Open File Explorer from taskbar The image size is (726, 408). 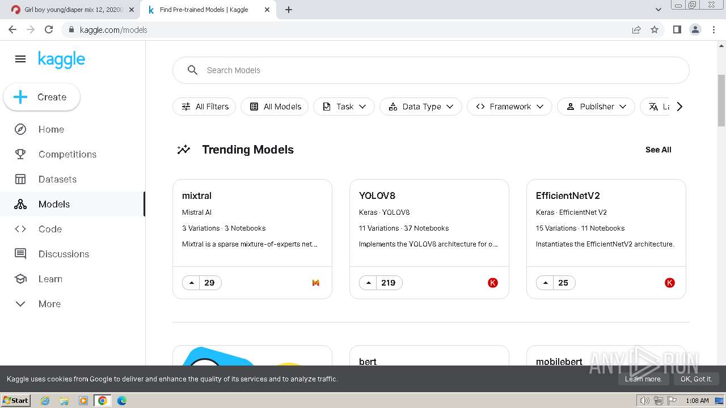coord(64,401)
